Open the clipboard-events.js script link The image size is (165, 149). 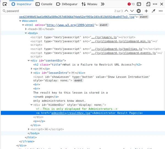tap(123, 53)
